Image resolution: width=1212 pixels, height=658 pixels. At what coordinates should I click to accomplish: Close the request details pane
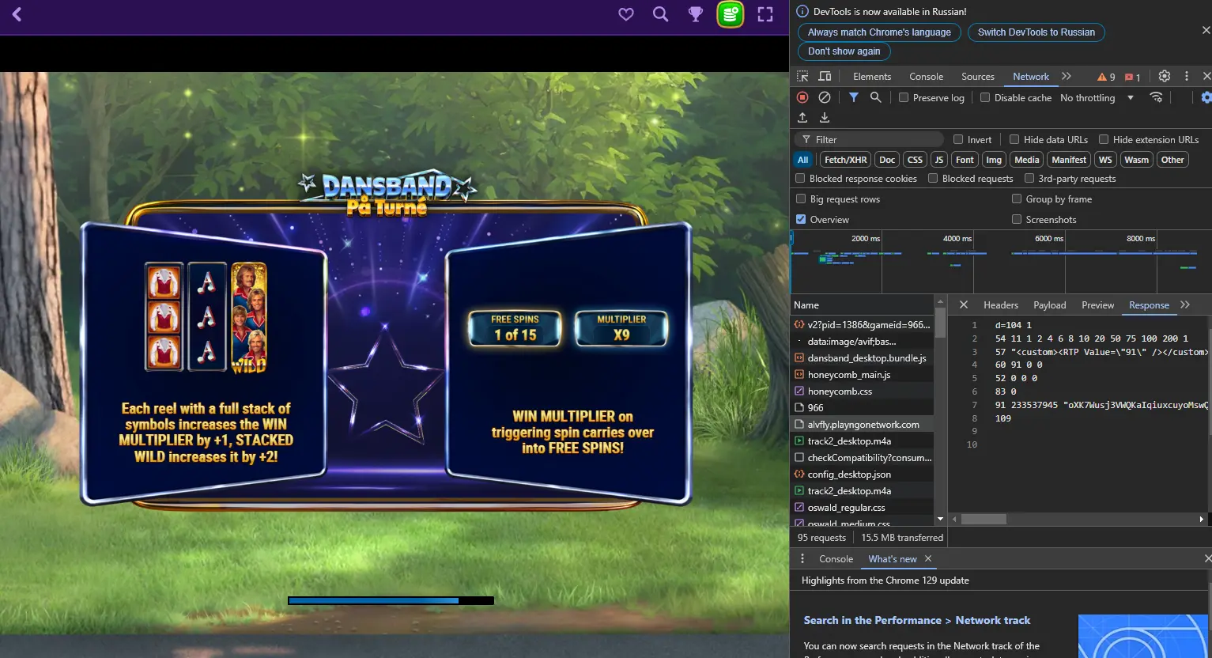pyautogui.click(x=963, y=304)
